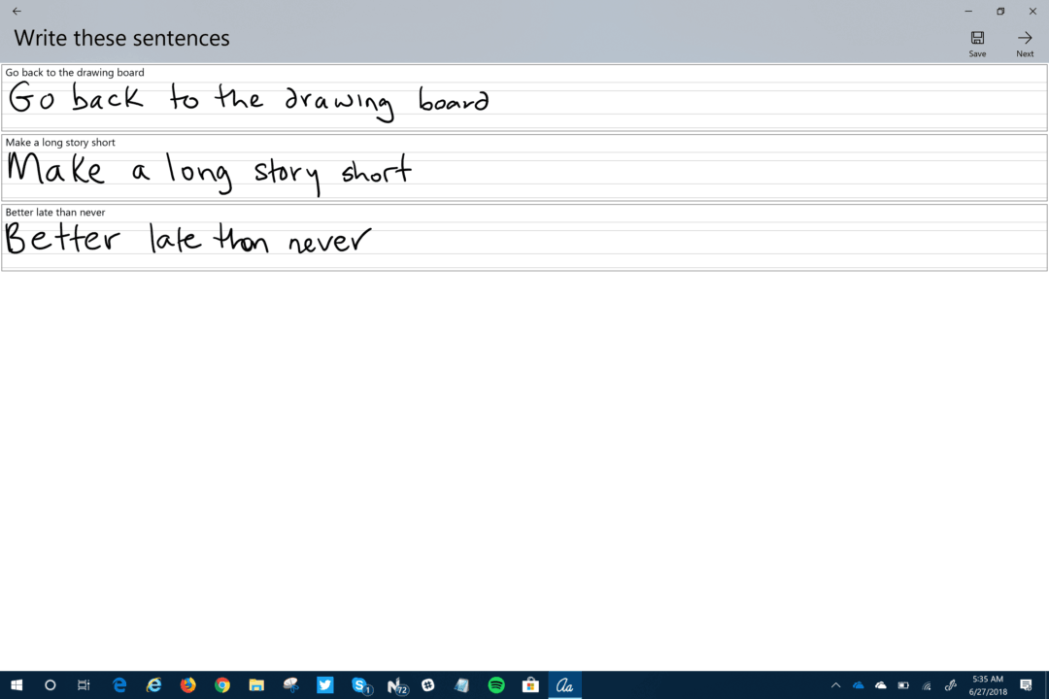
Task: Launch Spotify from the taskbar
Action: coord(496,684)
